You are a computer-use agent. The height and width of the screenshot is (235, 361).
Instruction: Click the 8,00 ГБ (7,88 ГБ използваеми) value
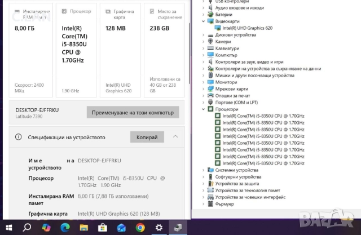(x=113, y=196)
